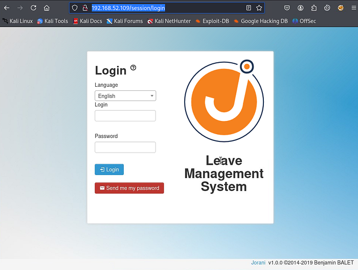Open the browser home page
This screenshot has height=270, width=358.
47,8
